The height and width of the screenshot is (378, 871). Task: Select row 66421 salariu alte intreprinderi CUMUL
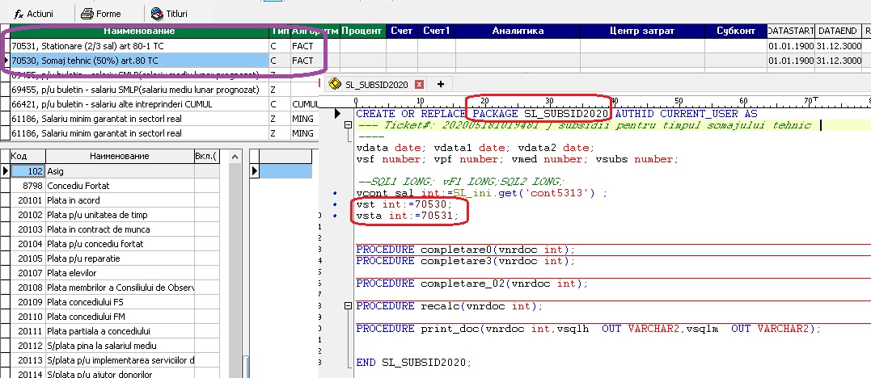(139, 104)
